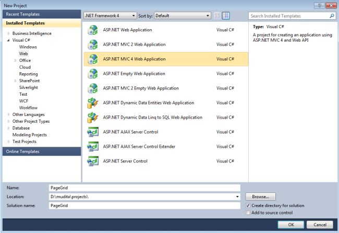Select the Cloud category

[25, 67]
